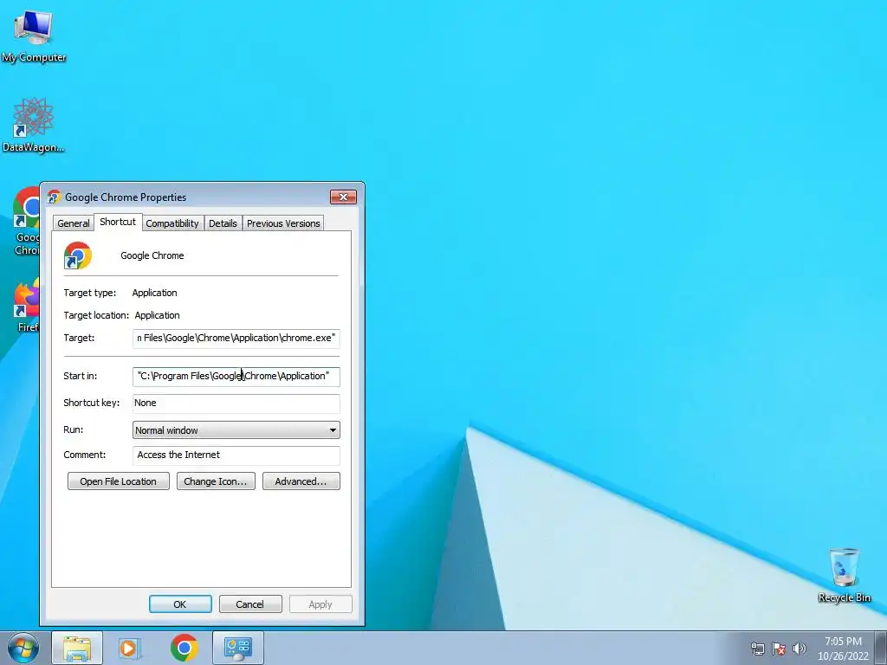The width and height of the screenshot is (887, 665).
Task: Click the Change Icon button
Action: click(216, 481)
